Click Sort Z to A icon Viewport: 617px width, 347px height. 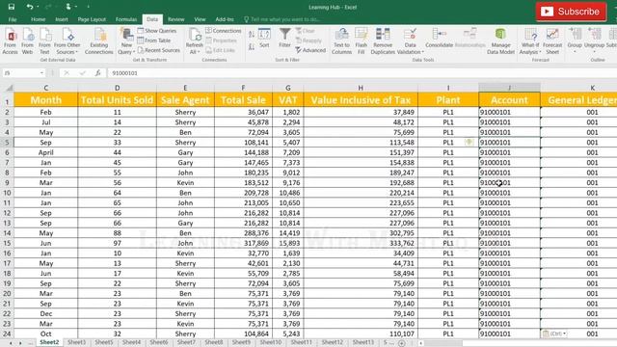(x=252, y=47)
